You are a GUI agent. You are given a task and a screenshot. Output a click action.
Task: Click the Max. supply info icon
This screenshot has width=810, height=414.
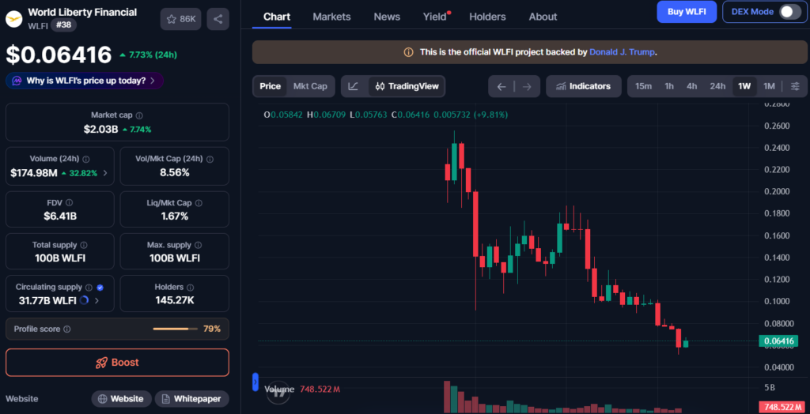pyautogui.click(x=199, y=245)
